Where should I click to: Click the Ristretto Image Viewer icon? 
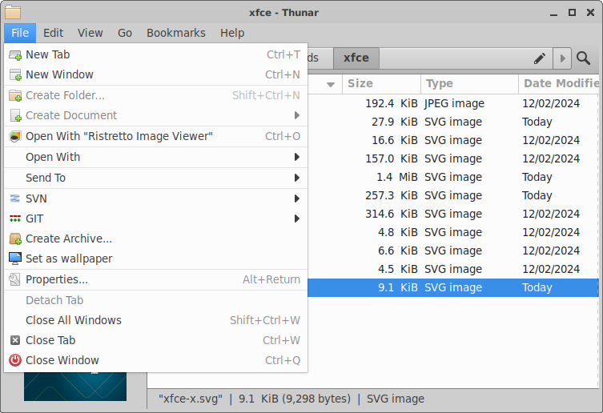15,137
